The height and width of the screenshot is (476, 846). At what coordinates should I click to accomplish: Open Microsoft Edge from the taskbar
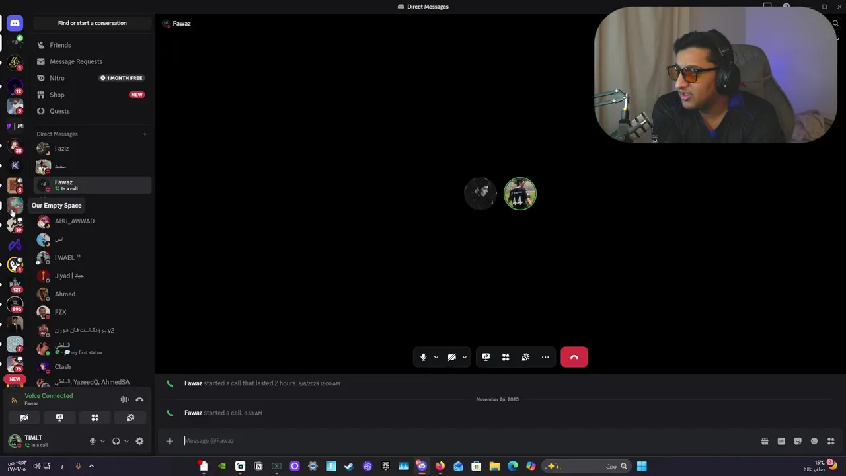(x=512, y=466)
